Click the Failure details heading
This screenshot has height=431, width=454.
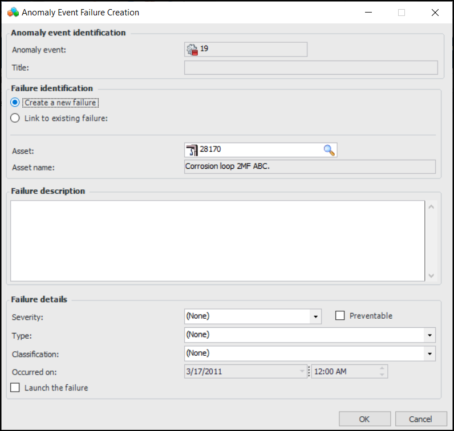click(x=39, y=299)
